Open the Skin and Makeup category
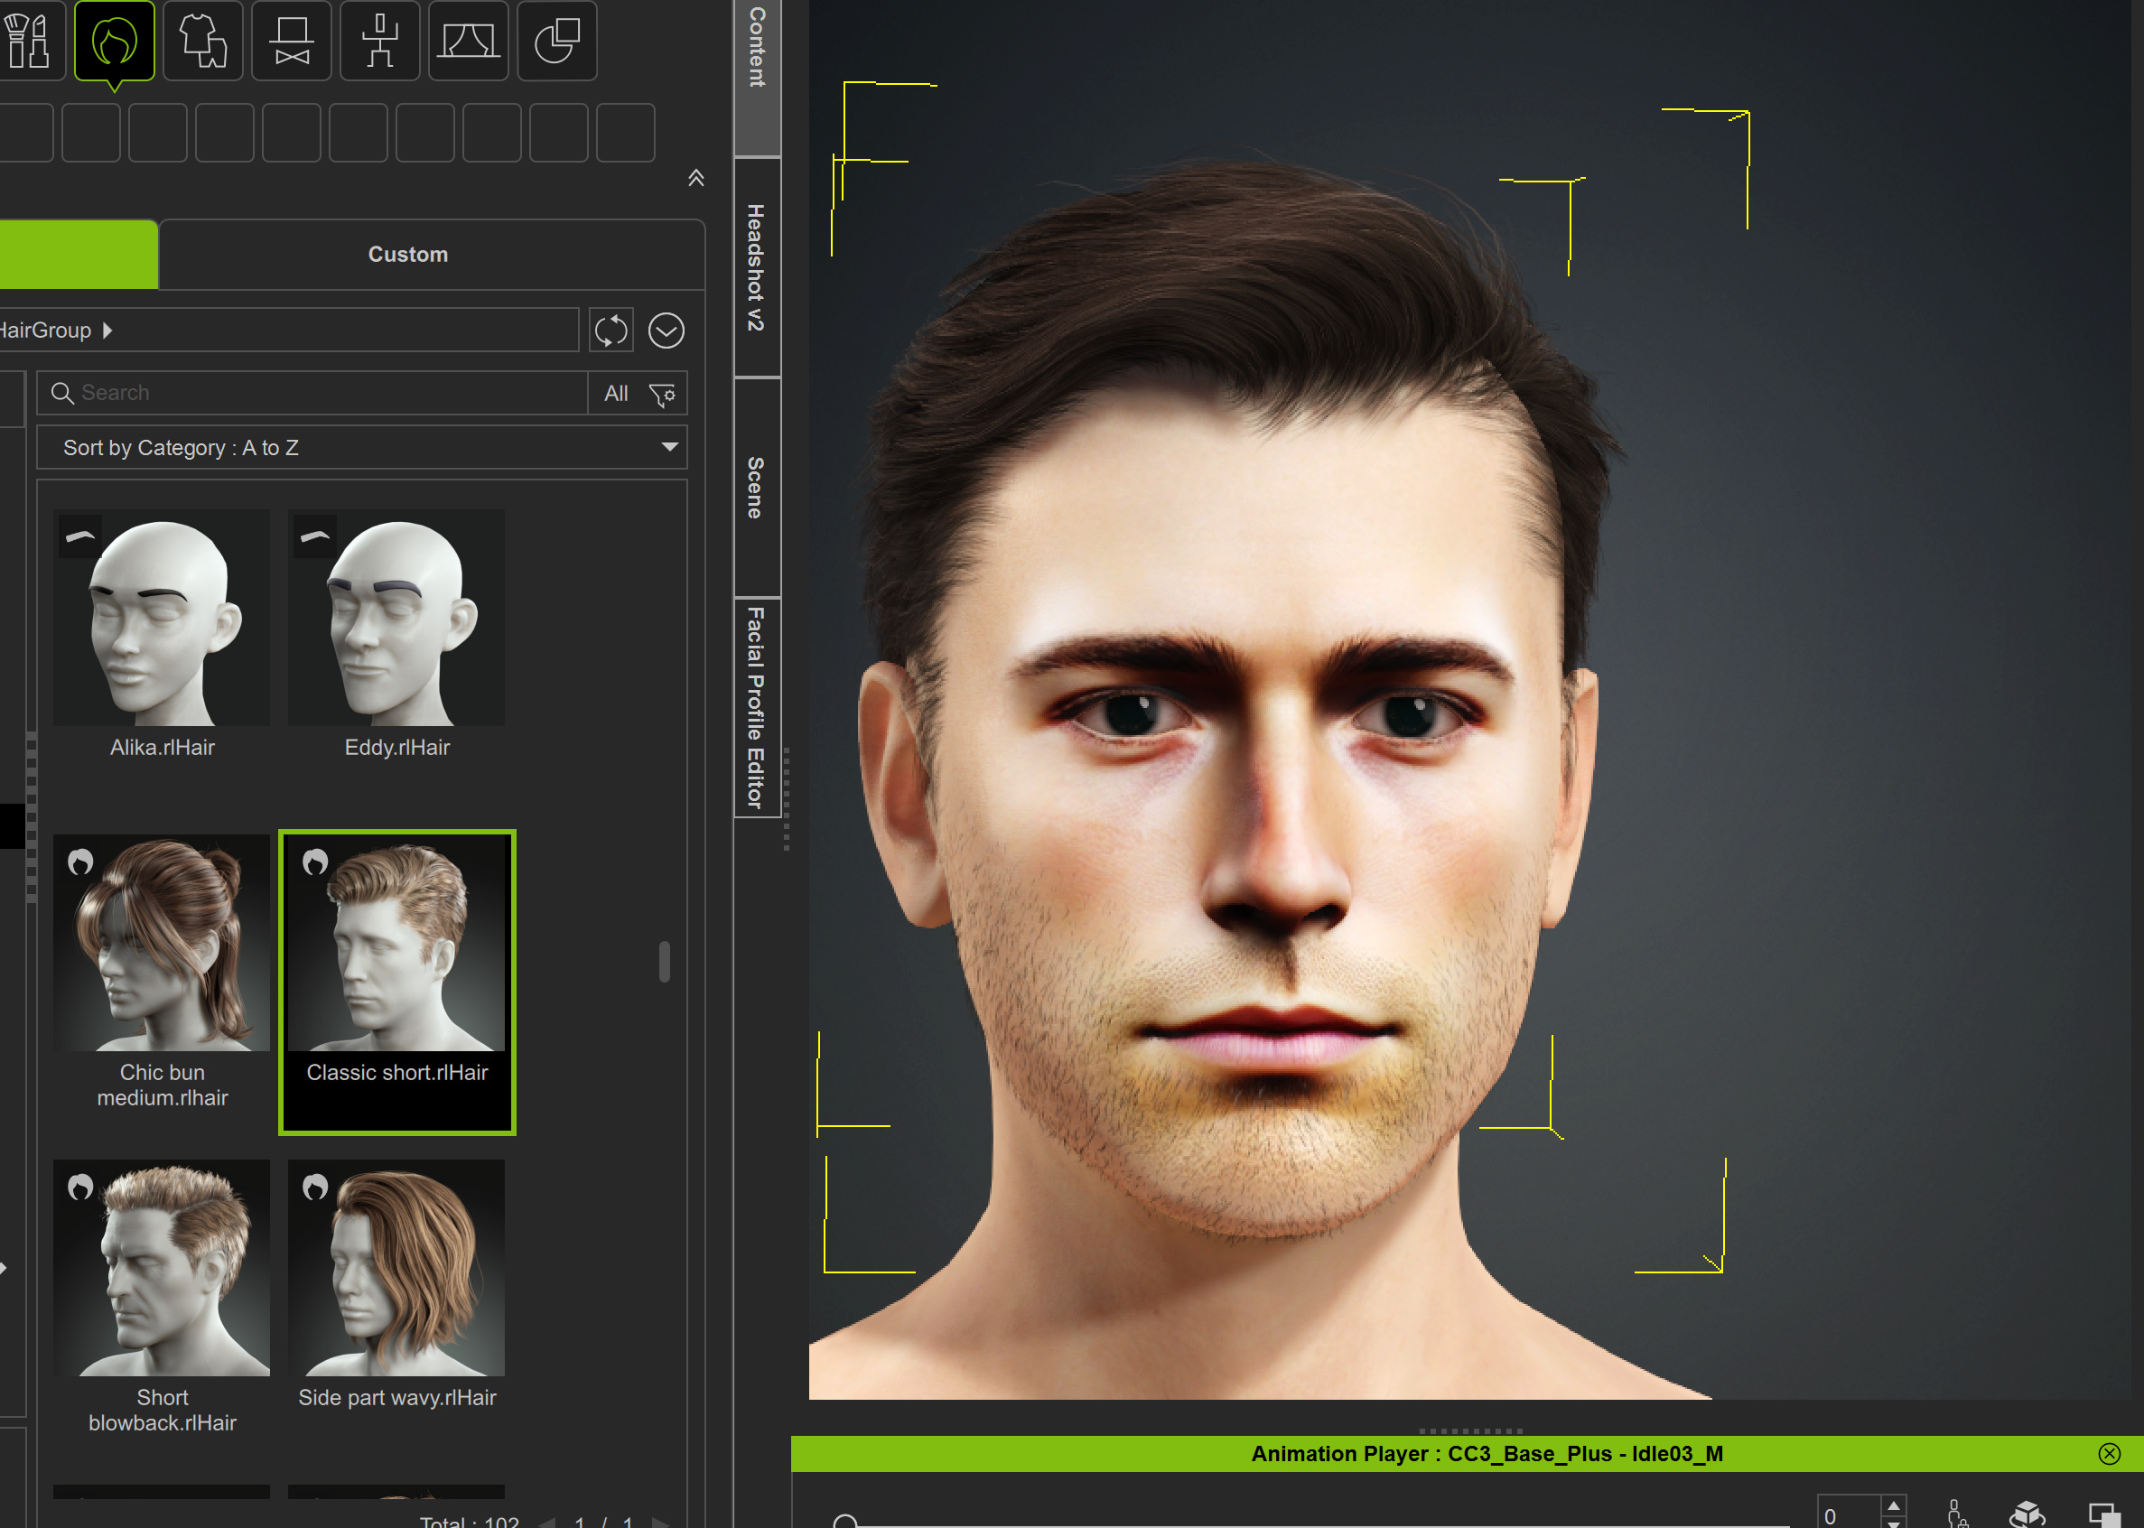2144x1528 pixels. 27,41
